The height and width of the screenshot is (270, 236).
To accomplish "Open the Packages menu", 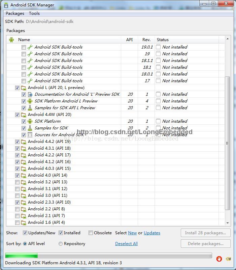I will tap(15, 13).
